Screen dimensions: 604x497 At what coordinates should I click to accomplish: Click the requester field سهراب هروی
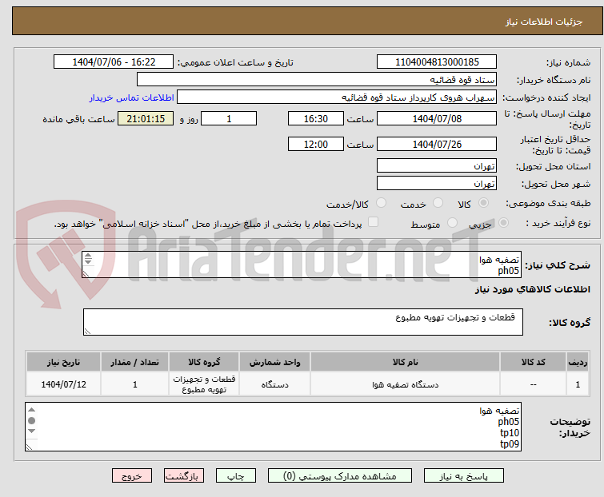click(x=337, y=97)
